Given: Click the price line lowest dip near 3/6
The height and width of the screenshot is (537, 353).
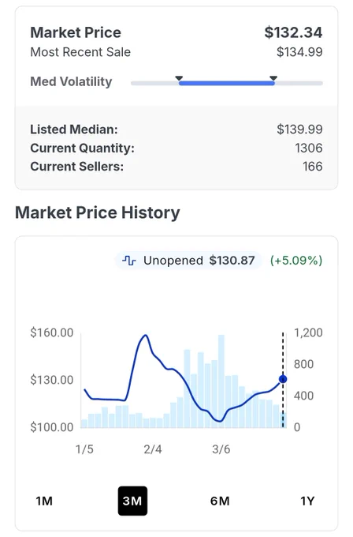Looking at the screenshot, I should click(x=219, y=421).
